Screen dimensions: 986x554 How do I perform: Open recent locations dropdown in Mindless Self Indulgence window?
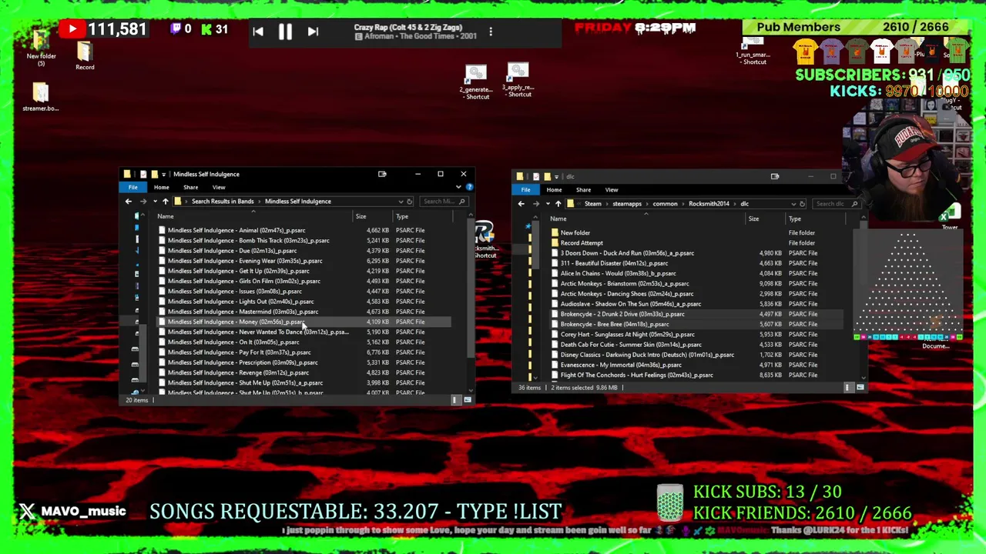coord(154,202)
